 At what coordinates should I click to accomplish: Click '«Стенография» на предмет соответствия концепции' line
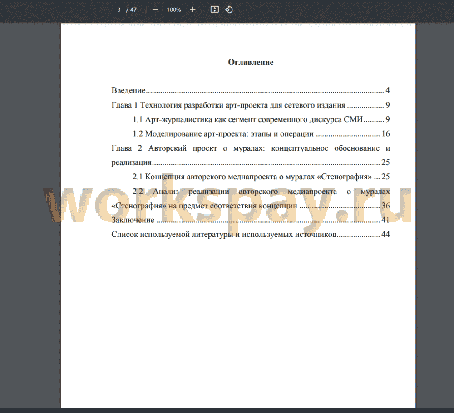point(251,206)
